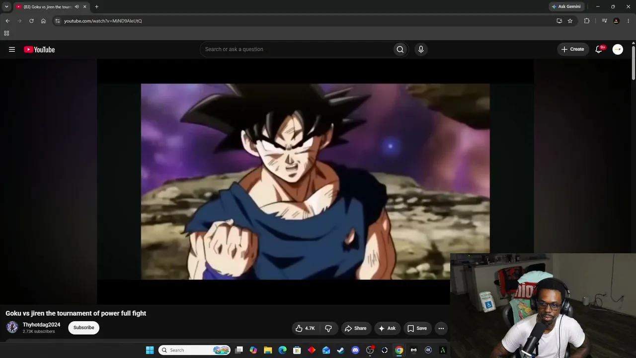Open Outlook from the taskbar
Screen dimensions: 636x358
coord(326,350)
